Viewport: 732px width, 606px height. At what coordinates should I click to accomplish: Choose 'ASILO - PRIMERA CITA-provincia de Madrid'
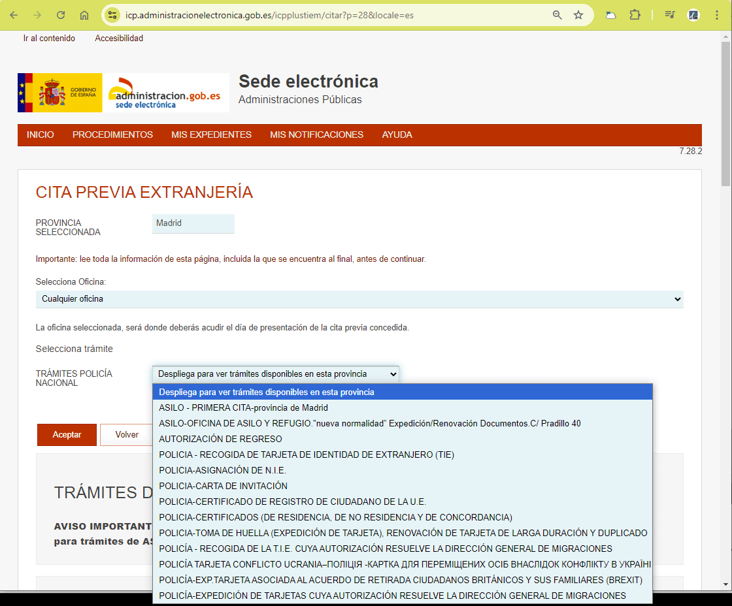click(x=403, y=407)
